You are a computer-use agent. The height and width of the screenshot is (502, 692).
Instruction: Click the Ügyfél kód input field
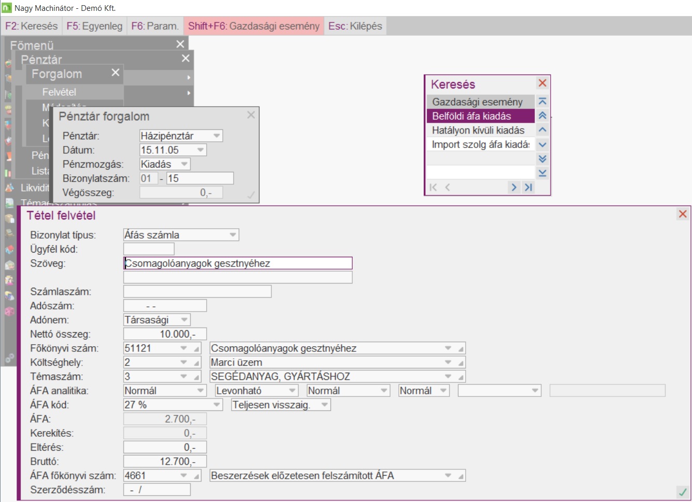coord(149,249)
